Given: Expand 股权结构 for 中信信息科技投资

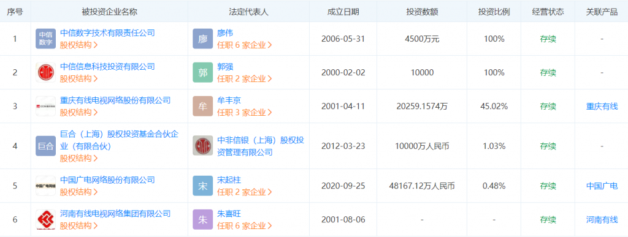Looking at the screenshot, I should pos(79,78).
